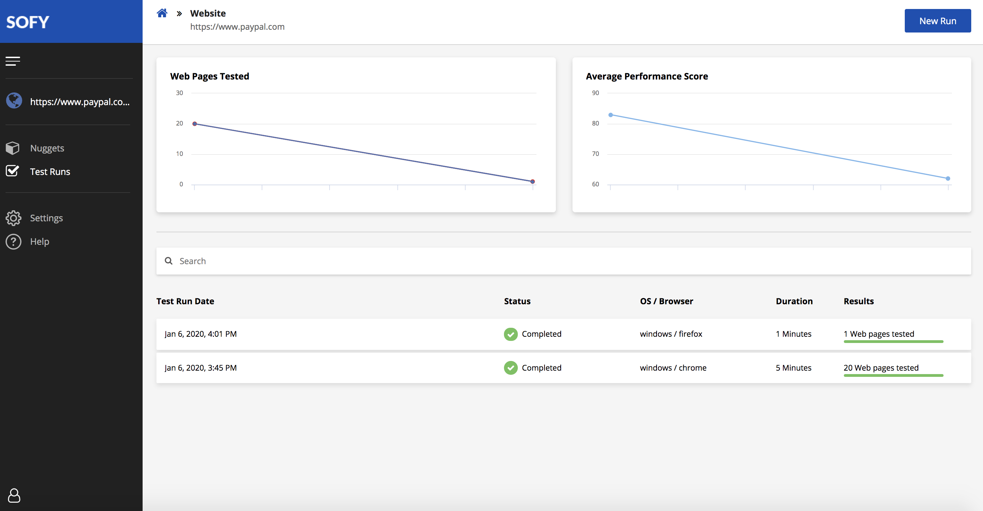Click the windows / chrome cell
The width and height of the screenshot is (983, 511).
pyautogui.click(x=673, y=368)
